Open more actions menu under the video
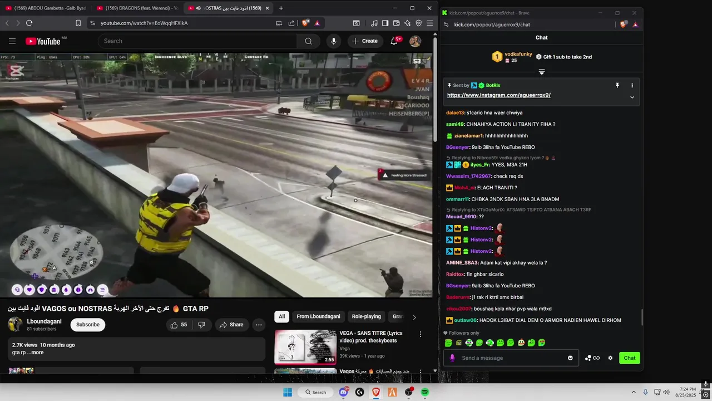Viewport: 712px width, 401px height. tap(259, 325)
